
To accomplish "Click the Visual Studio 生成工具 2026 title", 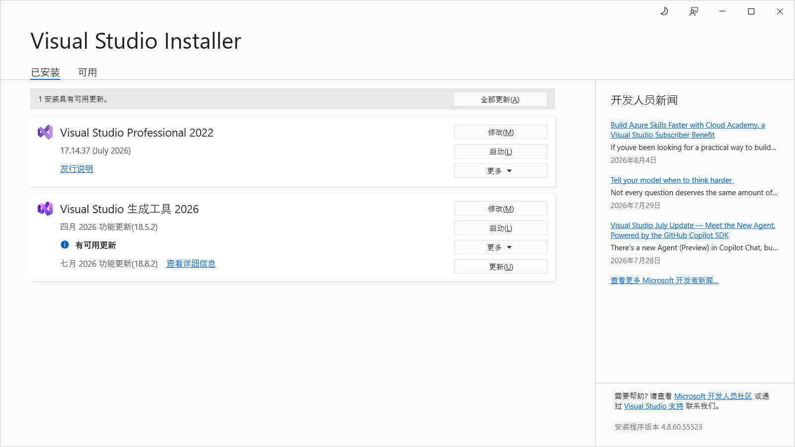I will pyautogui.click(x=129, y=209).
